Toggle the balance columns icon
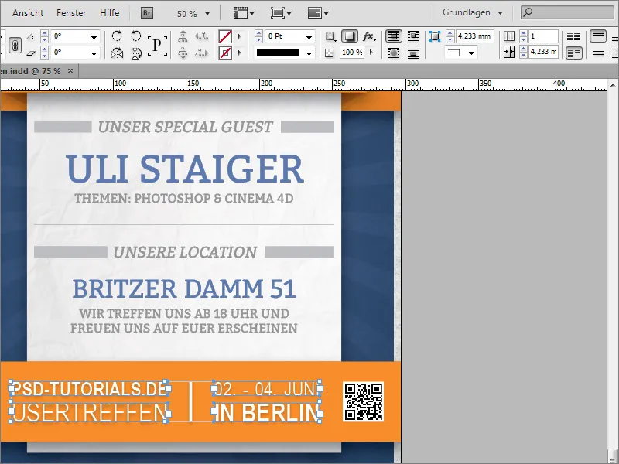 point(573,36)
